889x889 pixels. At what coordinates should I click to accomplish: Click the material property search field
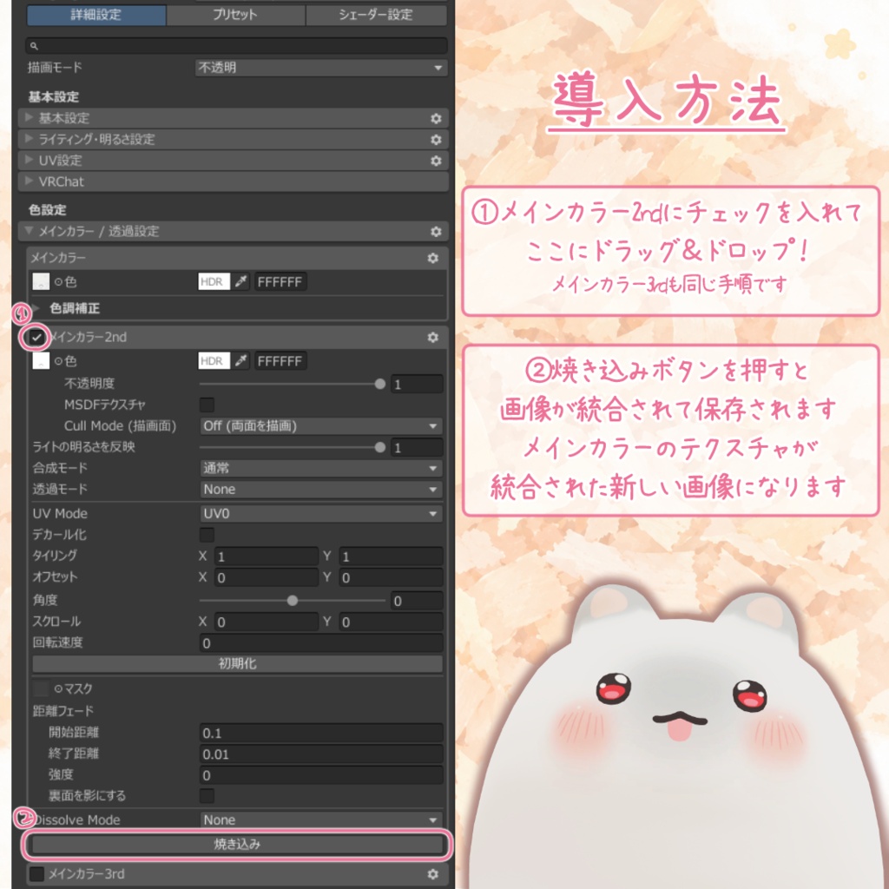coord(236,46)
